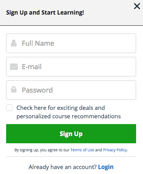Click the 'Already have an account?' text

click(63, 167)
